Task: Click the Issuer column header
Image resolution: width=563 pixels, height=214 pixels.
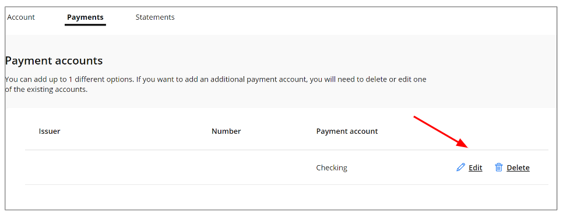Action: pyautogui.click(x=50, y=131)
